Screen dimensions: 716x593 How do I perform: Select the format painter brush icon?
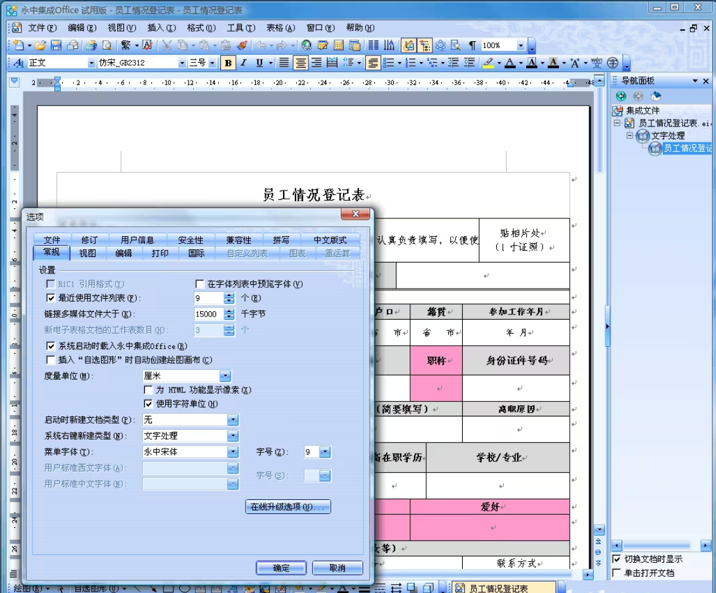242,45
